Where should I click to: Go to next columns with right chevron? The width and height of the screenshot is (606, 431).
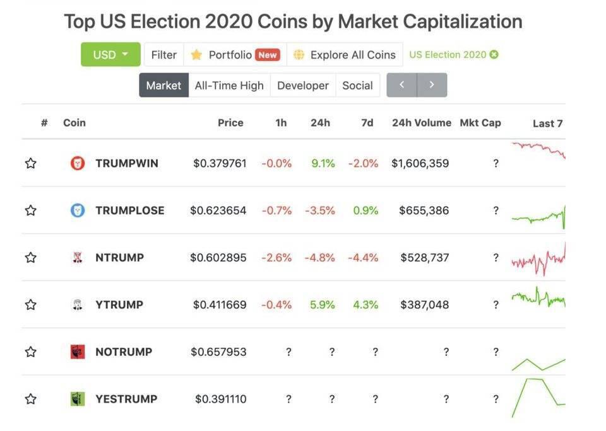point(432,85)
